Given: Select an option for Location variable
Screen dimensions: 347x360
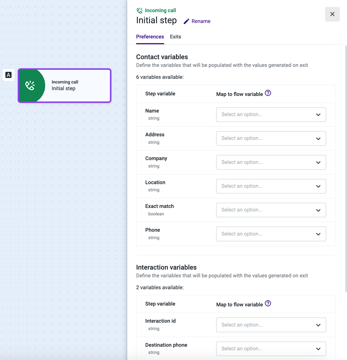Looking at the screenshot, I should [271, 186].
